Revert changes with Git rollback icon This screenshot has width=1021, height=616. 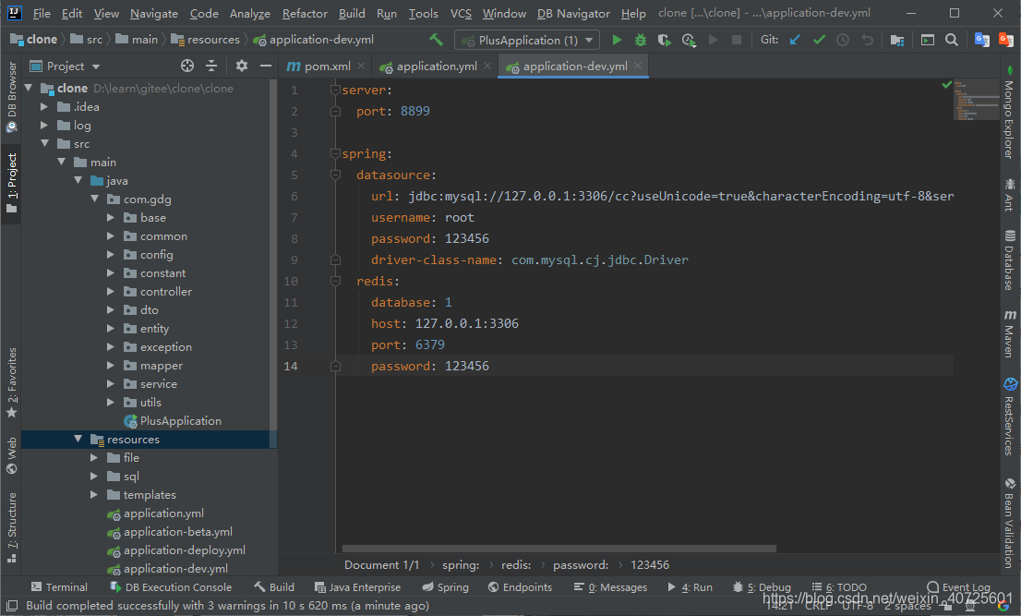867,40
